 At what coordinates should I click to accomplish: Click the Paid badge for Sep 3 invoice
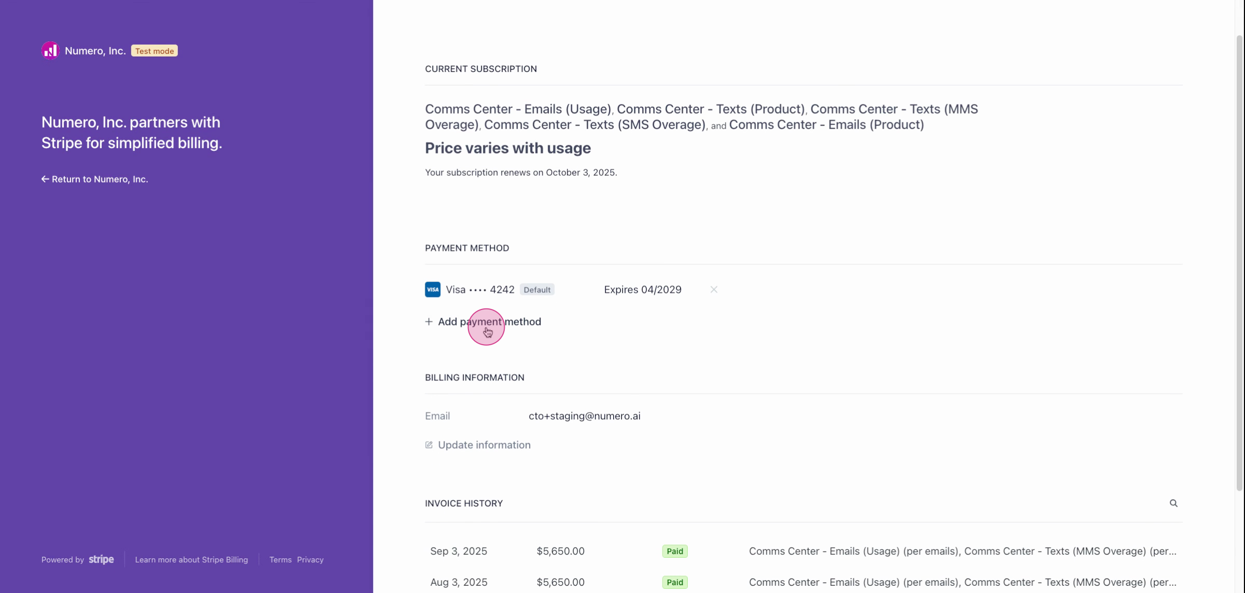[x=675, y=552]
